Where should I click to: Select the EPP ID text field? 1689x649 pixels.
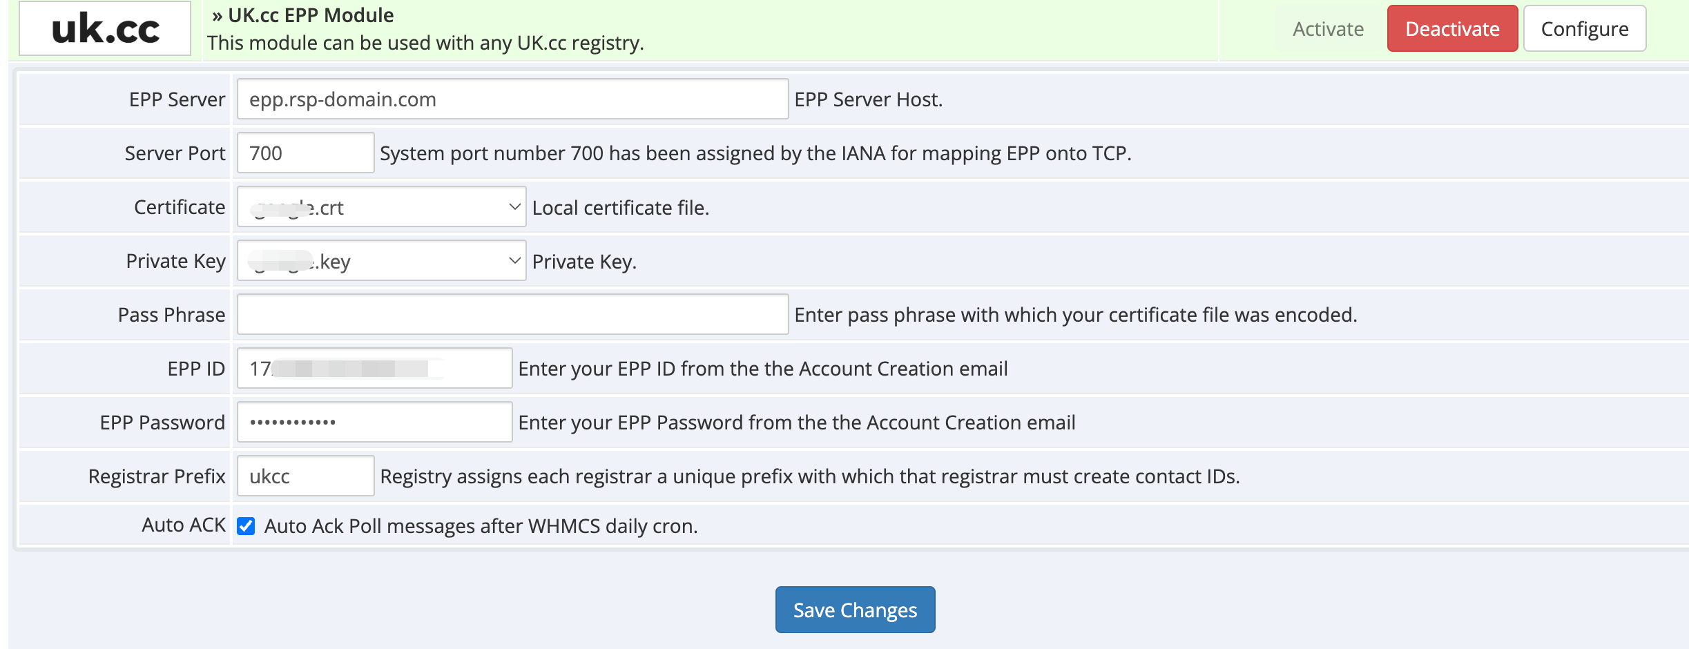click(374, 369)
